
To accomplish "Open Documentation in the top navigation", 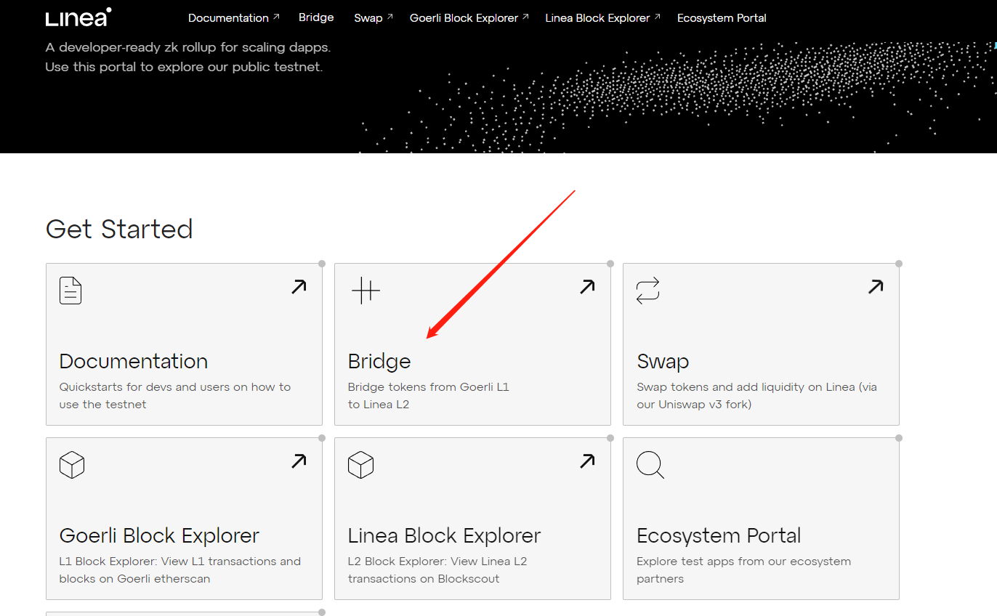I will (x=233, y=17).
